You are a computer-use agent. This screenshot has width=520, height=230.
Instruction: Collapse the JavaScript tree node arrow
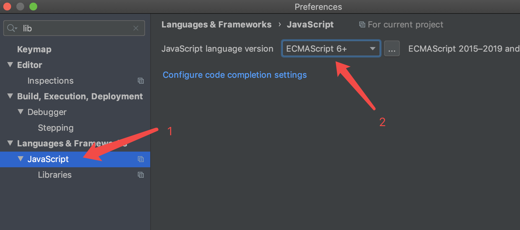pyautogui.click(x=21, y=159)
